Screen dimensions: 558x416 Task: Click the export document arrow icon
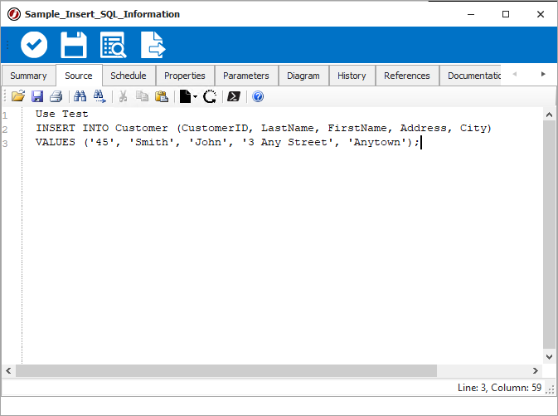click(153, 45)
